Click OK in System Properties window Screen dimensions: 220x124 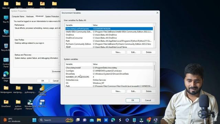43,81
